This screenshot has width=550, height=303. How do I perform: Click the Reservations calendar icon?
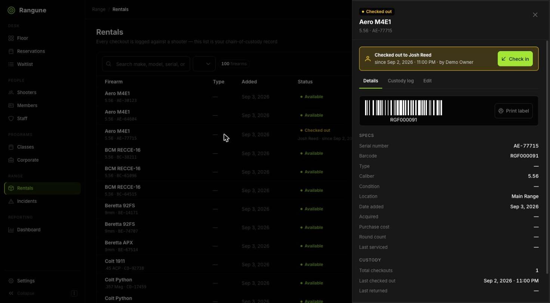coord(11,51)
